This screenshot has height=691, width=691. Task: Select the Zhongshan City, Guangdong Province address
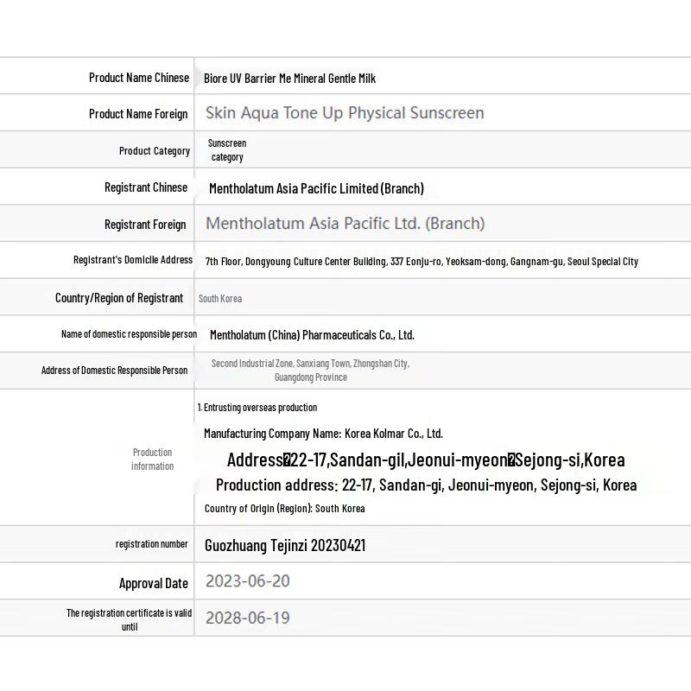310,371
